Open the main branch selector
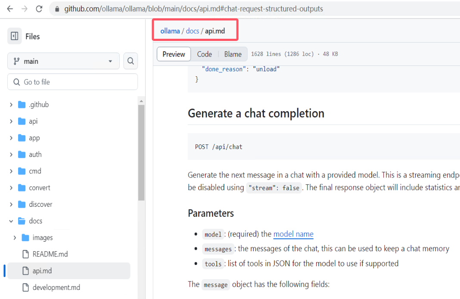The image size is (460, 299). point(63,61)
